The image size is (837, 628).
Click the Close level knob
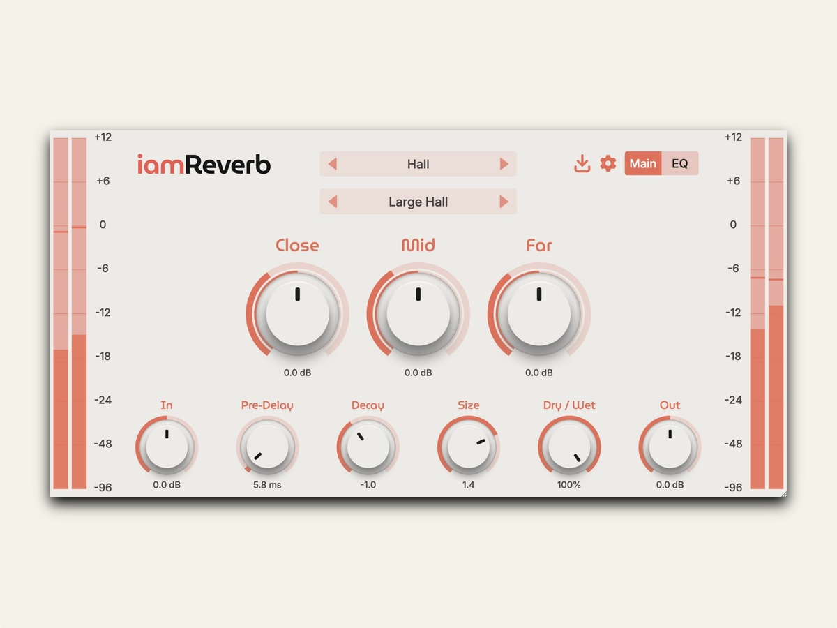coord(298,313)
